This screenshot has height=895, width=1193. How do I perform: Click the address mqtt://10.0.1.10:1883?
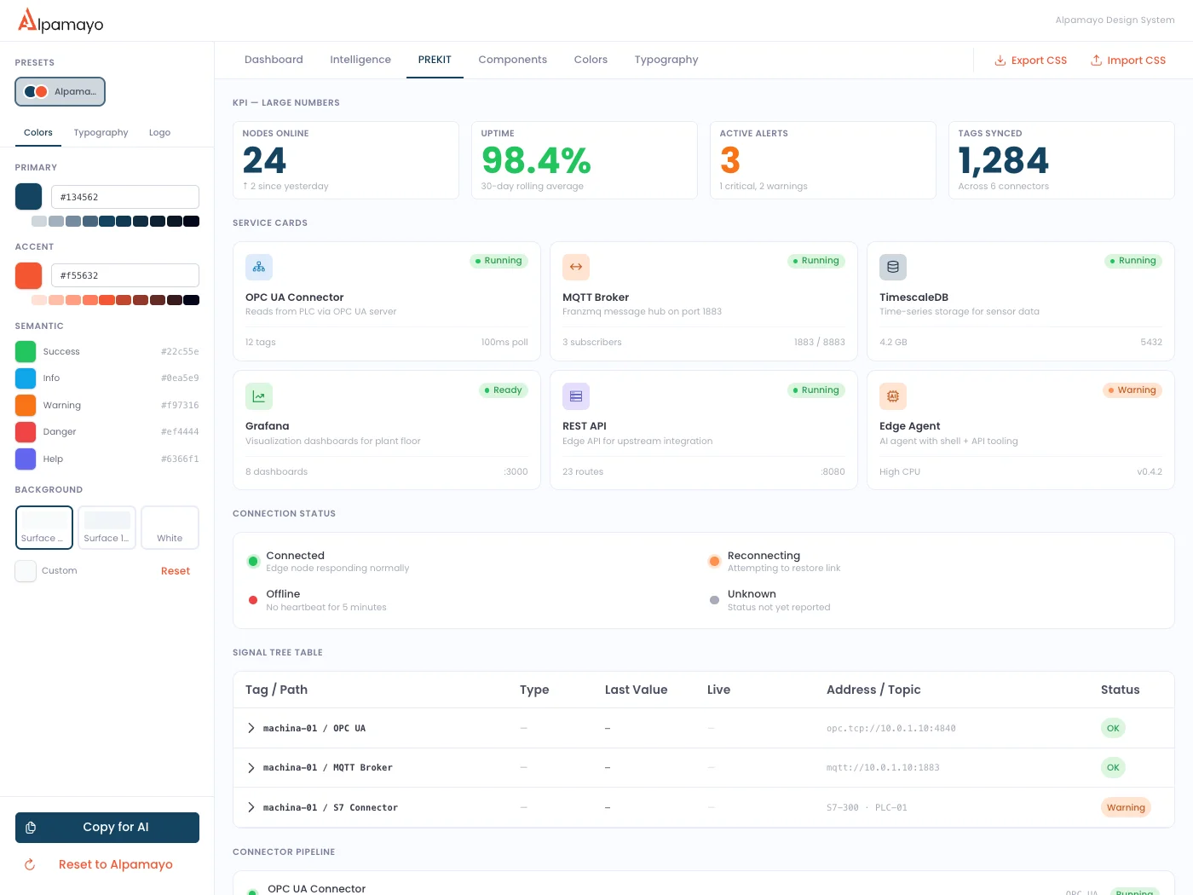(883, 768)
